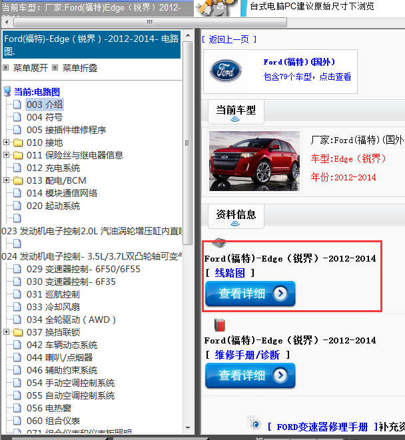Click the 当前:电路图 heading
The image size is (405, 440).
[x=37, y=92]
